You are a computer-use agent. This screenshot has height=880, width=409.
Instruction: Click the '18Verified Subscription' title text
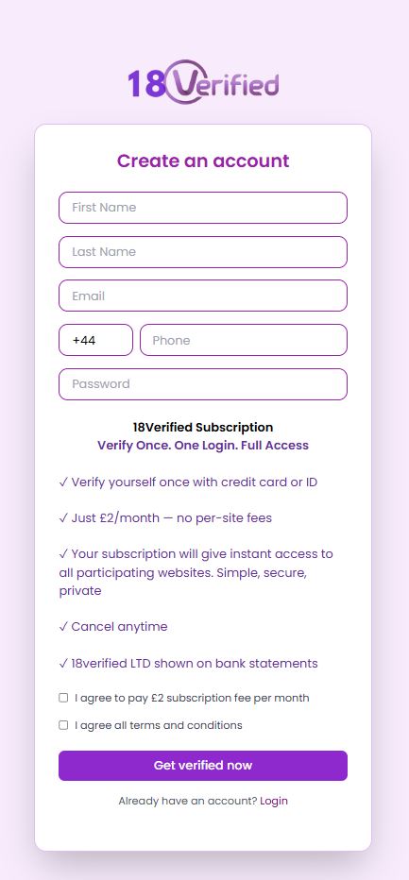click(203, 427)
